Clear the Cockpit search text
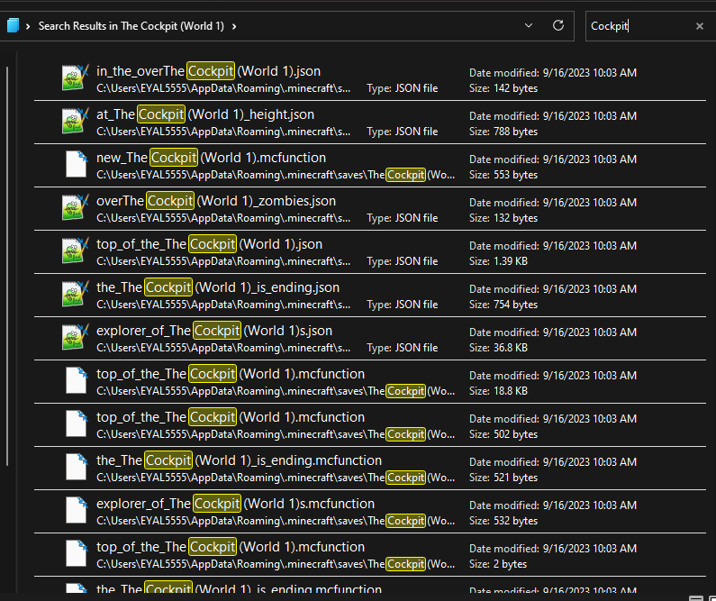 point(699,26)
